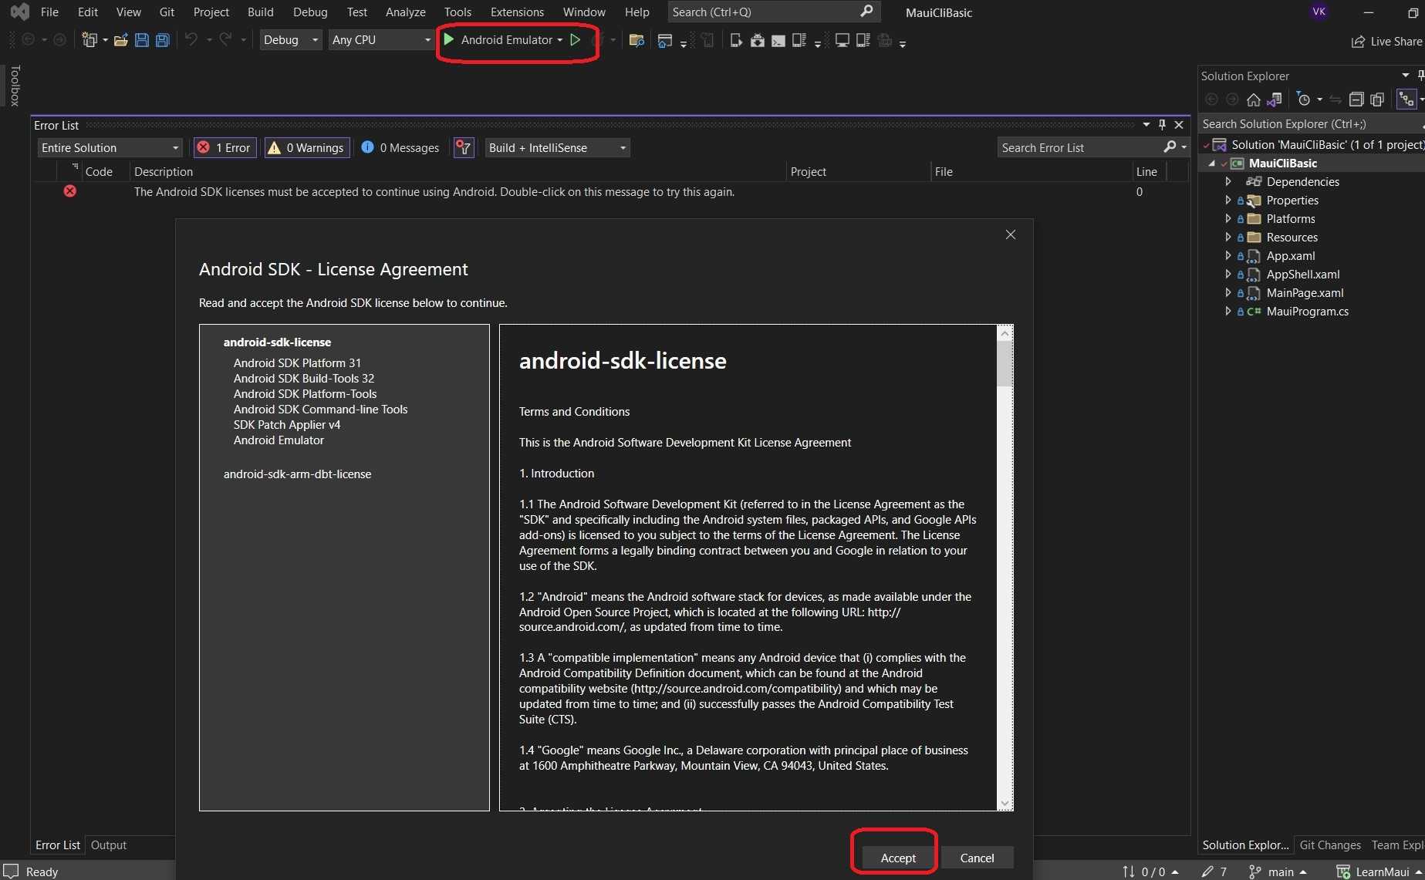Select android-sdk-arm-dbt-license in the list
The image size is (1425, 880).
pyautogui.click(x=297, y=474)
